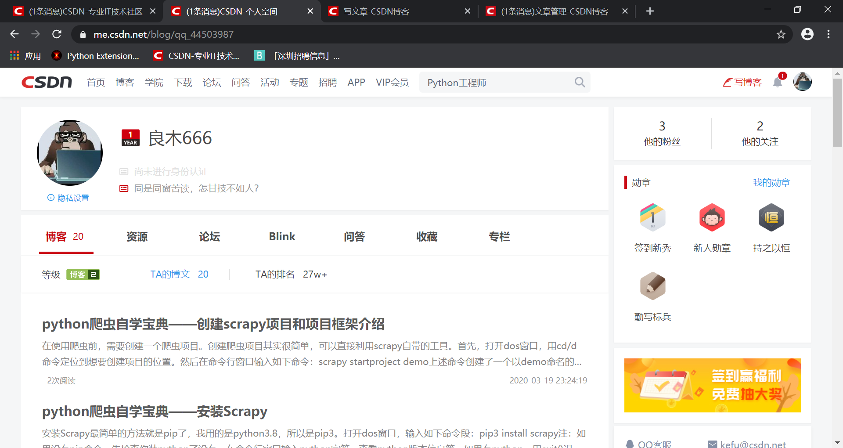Open 我的勋章 link
The width and height of the screenshot is (843, 448).
(x=771, y=182)
